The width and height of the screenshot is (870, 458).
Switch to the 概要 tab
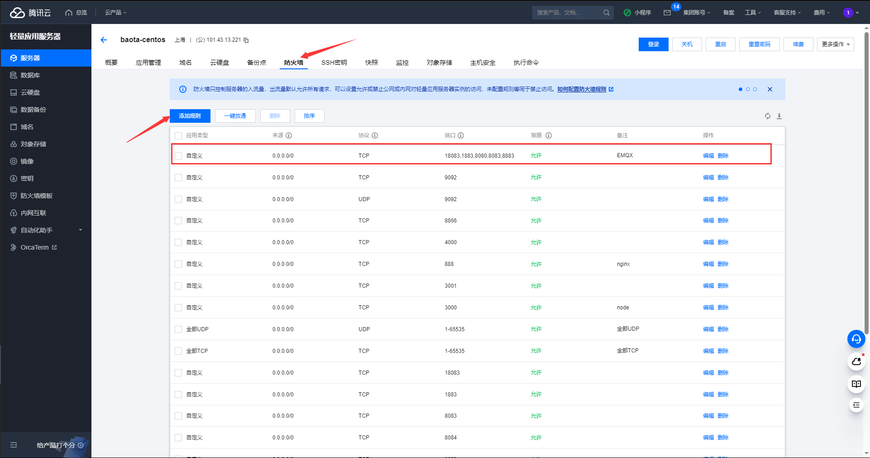(x=111, y=63)
